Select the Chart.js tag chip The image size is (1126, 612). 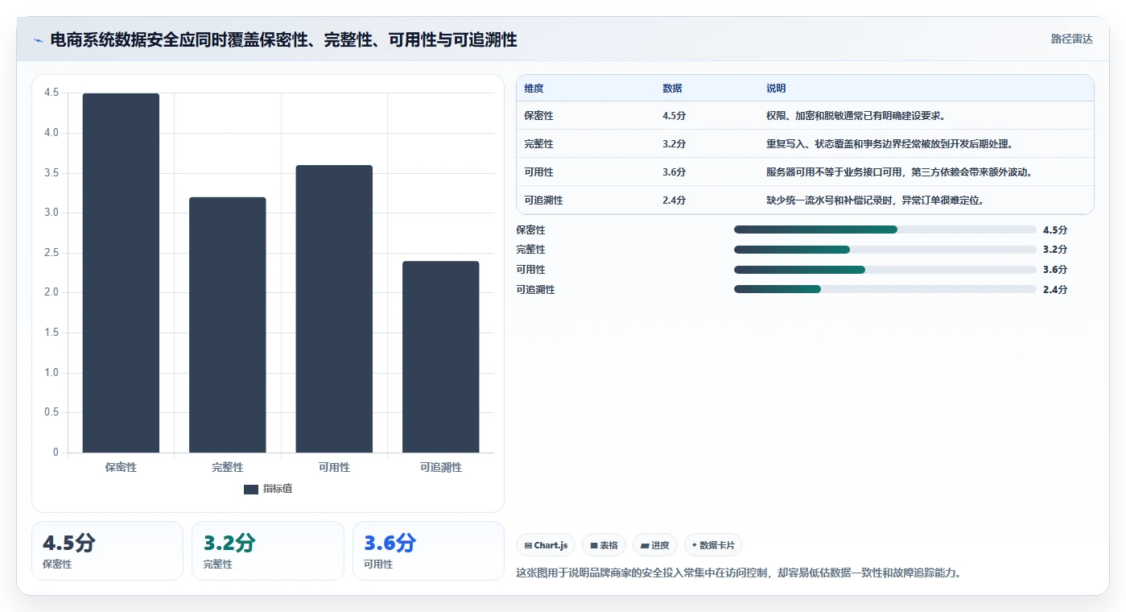tap(546, 545)
